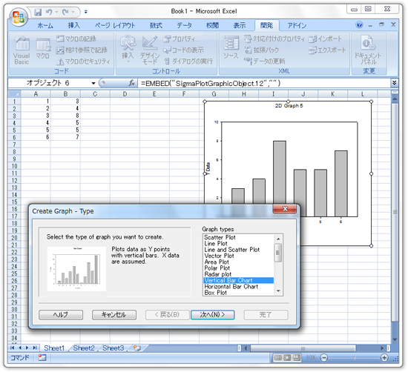Image resolution: width=408 pixels, height=372 pixels.
Task: Click graph types list scroll-up arrow
Action: click(x=278, y=239)
